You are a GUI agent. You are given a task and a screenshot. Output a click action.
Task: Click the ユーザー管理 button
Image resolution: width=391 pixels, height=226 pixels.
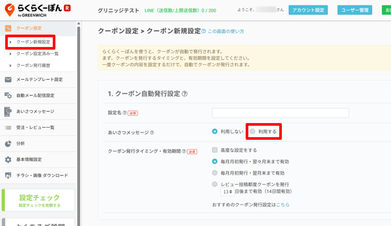click(355, 10)
